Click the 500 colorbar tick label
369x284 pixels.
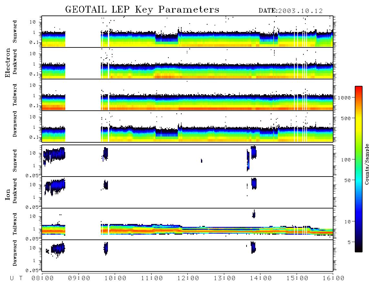coord(346,118)
